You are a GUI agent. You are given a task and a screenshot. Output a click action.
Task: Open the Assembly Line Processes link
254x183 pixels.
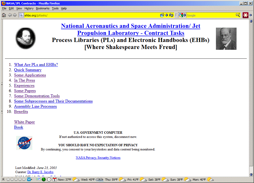coord(35,106)
